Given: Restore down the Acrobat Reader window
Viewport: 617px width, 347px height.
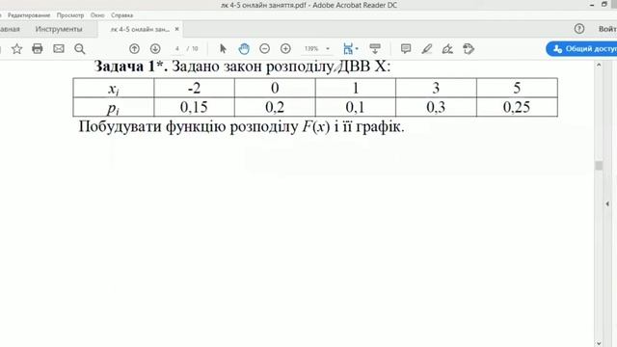Looking at the screenshot, I should (604, 5).
